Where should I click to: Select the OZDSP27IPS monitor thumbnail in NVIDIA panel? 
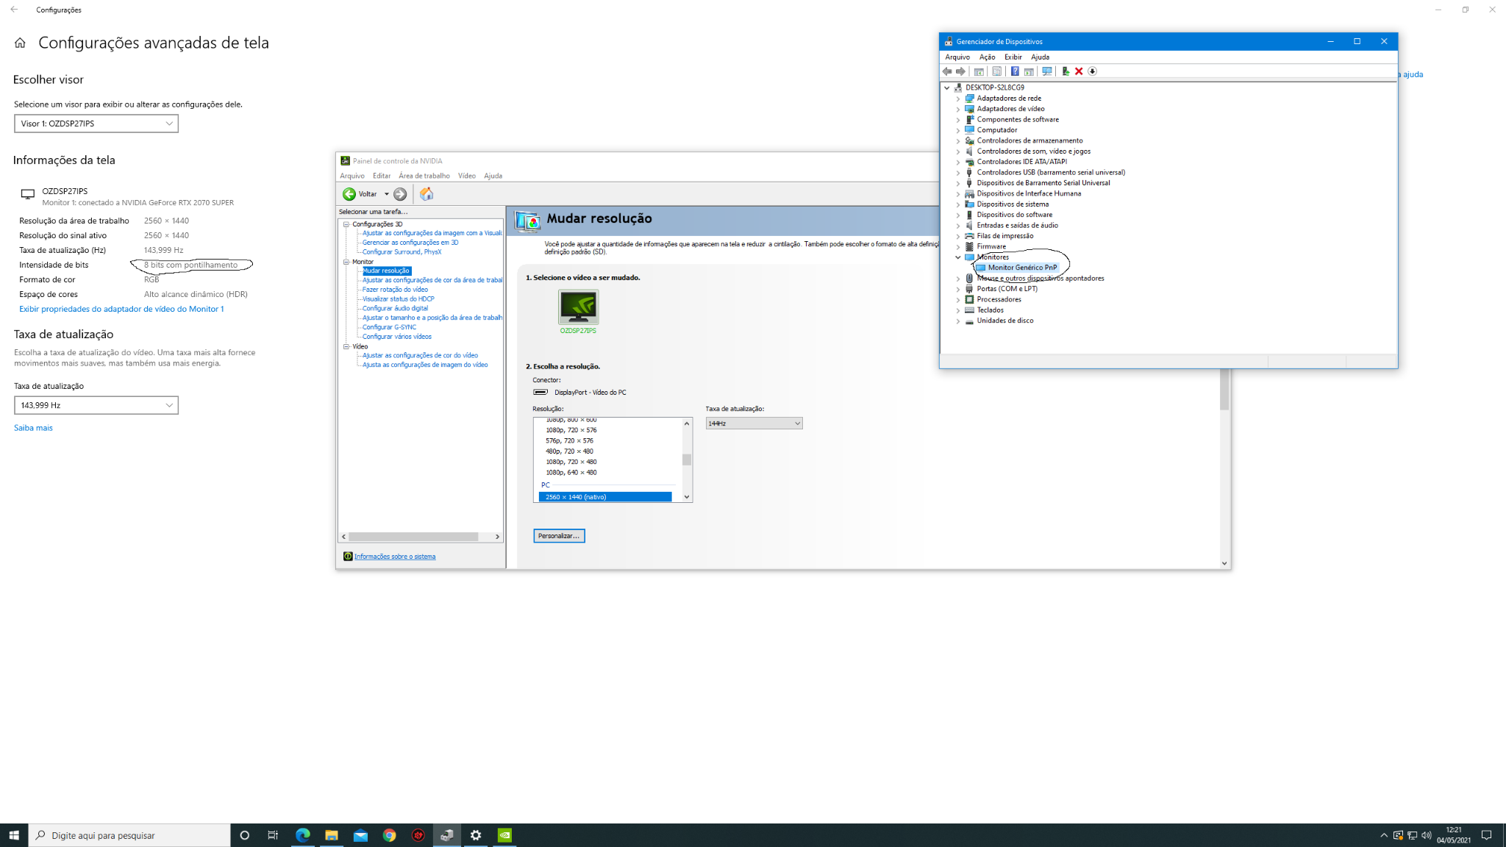pyautogui.click(x=578, y=307)
